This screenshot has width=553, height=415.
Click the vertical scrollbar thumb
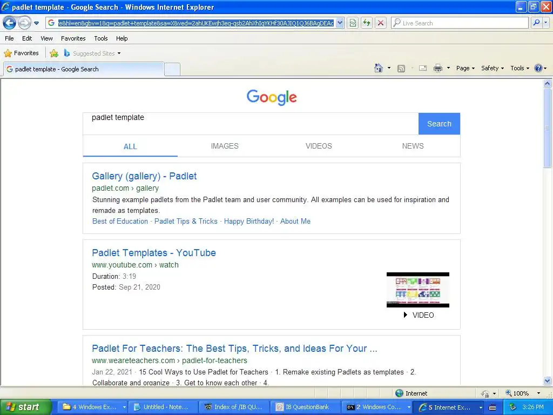(x=548, y=128)
